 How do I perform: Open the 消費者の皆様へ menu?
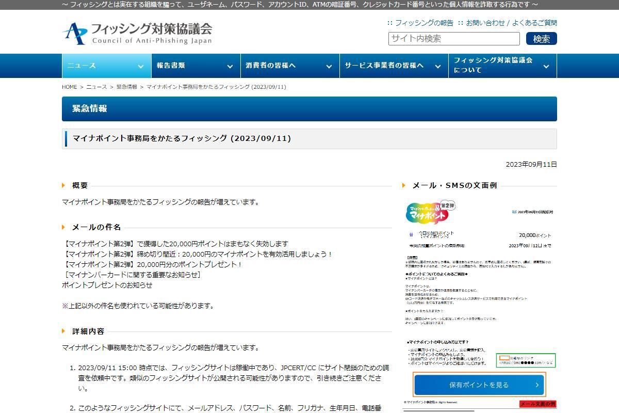(x=289, y=66)
